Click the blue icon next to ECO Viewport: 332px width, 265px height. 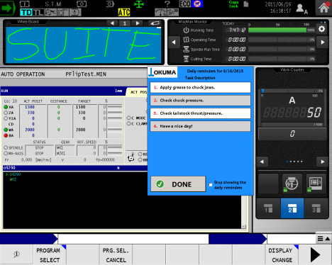point(197,4)
